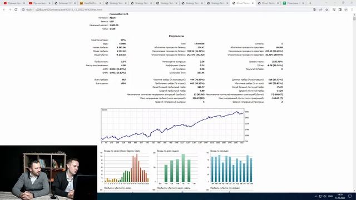This screenshot has width=356, height=200.
Task: Go back using the browser back arrow
Action: click(x=4, y=10)
